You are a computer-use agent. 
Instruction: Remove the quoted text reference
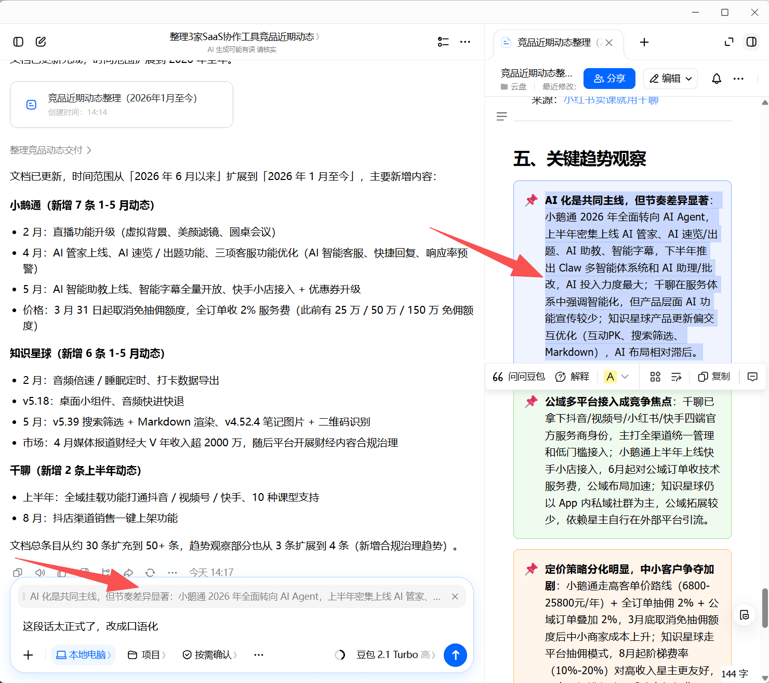(x=455, y=597)
